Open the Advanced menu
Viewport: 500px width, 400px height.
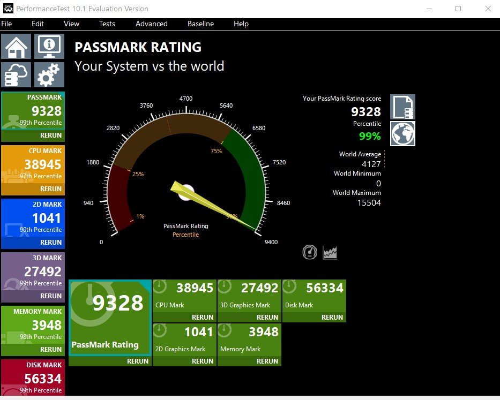(152, 24)
